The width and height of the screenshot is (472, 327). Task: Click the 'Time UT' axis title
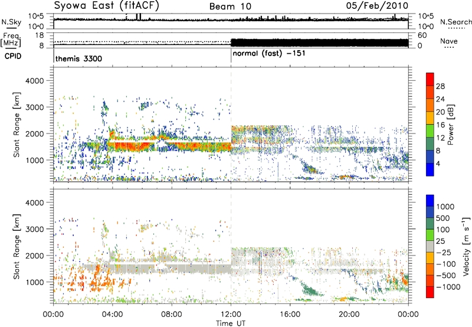click(231, 323)
